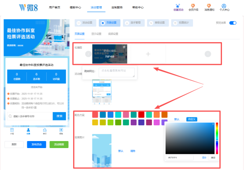Open the 创建活动 star icon
This screenshot has width=244, height=170.
(x=178, y=6)
